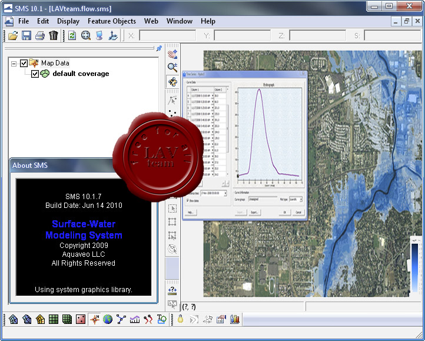Click the Import button in Time Series dialog

point(240,212)
